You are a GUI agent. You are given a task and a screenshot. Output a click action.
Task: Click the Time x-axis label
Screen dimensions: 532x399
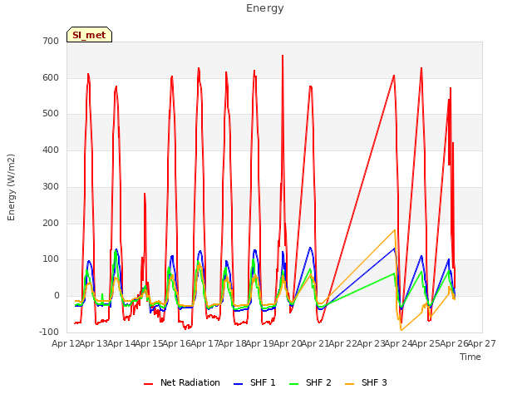470,357
